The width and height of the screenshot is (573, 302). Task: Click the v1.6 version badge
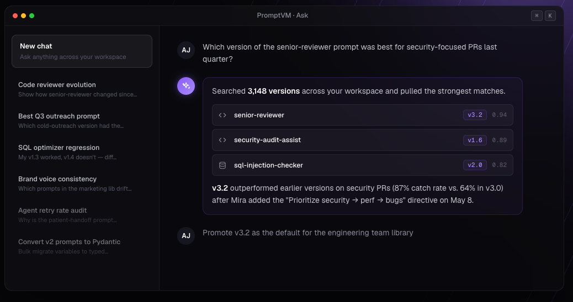click(475, 140)
